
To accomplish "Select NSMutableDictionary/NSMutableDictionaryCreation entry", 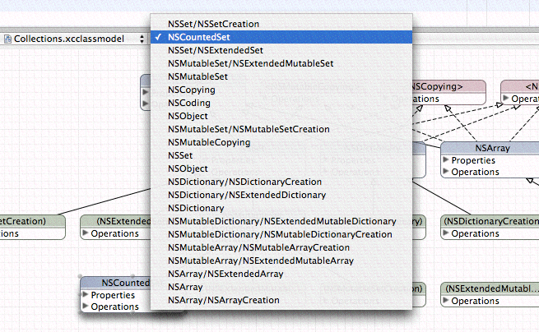I will (280, 234).
